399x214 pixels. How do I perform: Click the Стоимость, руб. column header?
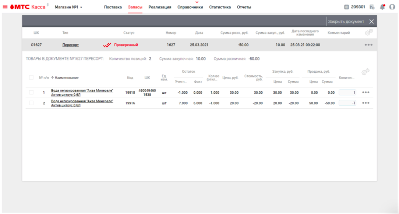(x=253, y=78)
